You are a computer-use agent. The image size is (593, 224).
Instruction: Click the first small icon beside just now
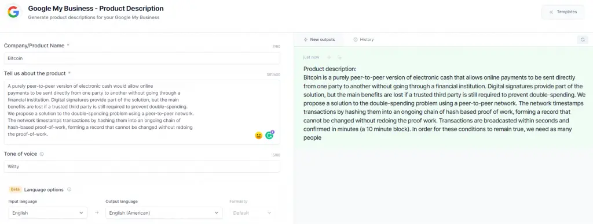pyautogui.click(x=329, y=57)
